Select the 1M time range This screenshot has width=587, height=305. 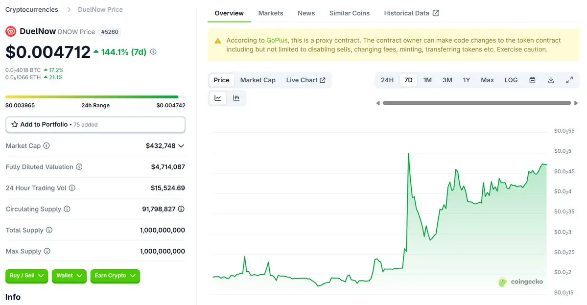click(427, 80)
